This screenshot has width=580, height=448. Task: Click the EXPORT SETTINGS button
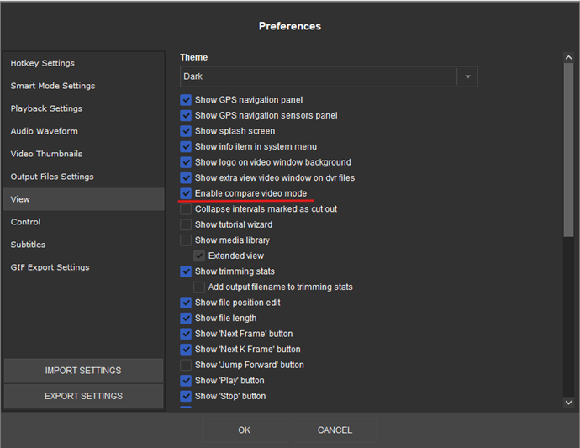(x=83, y=396)
